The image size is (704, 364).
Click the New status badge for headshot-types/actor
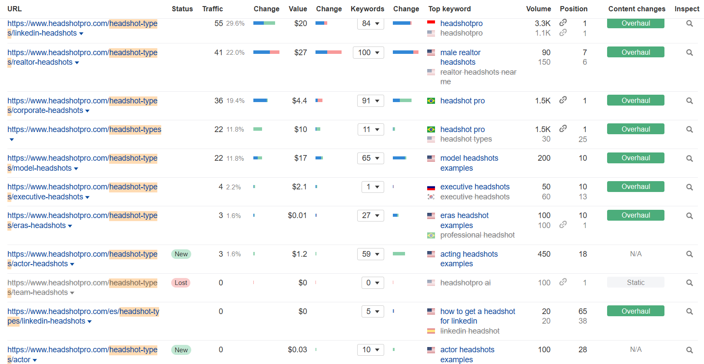pyautogui.click(x=181, y=350)
